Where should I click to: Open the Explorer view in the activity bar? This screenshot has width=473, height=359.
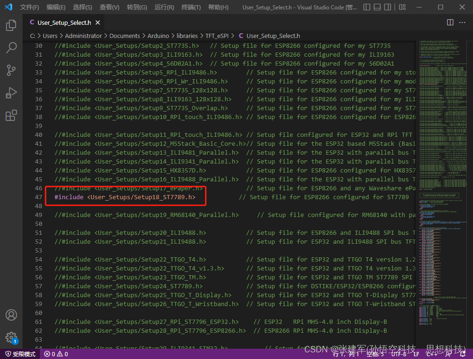(x=11, y=26)
